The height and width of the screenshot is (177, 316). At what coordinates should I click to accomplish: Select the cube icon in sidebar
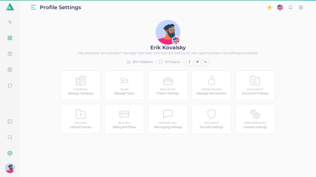(x=10, y=54)
